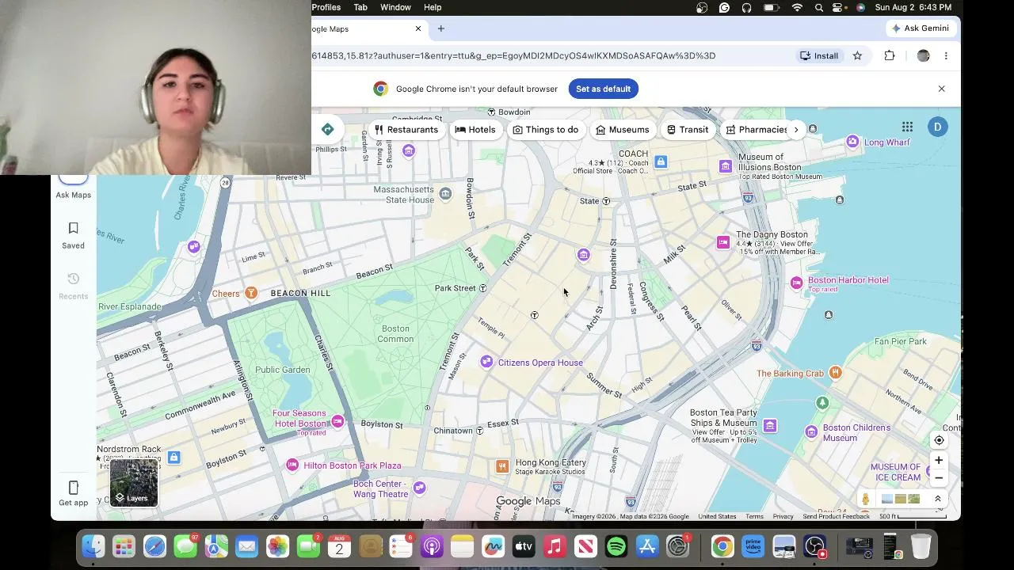Screen dimensions: 1014x570
Task: Select the Boch Center Wang Theatre pin
Action: tap(420, 487)
